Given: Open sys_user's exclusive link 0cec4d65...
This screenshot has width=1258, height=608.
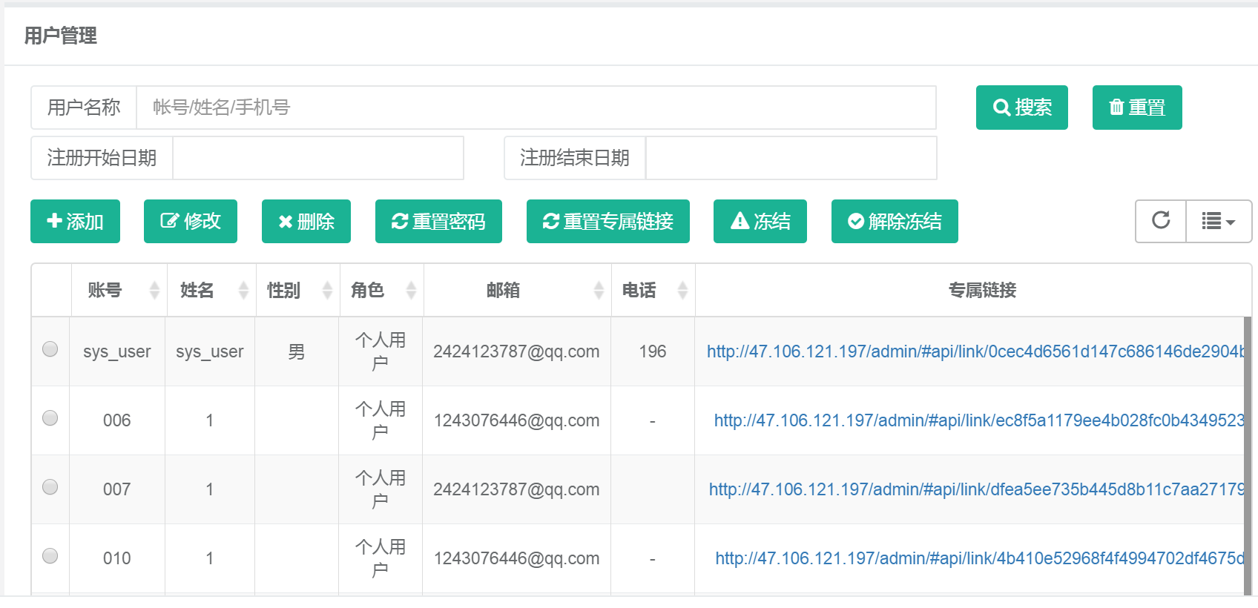Looking at the screenshot, I should (x=975, y=351).
